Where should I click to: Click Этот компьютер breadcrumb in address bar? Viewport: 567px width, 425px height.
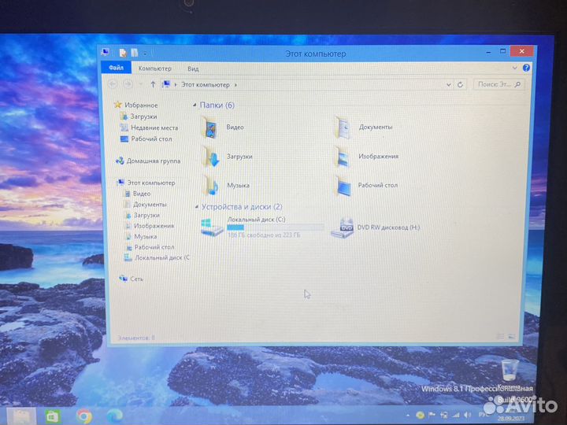[x=205, y=84]
